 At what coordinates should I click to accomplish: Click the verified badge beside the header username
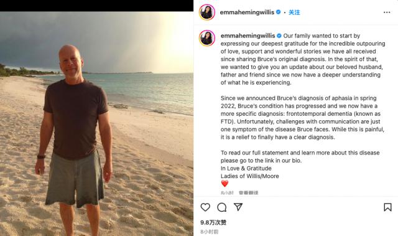coord(279,12)
